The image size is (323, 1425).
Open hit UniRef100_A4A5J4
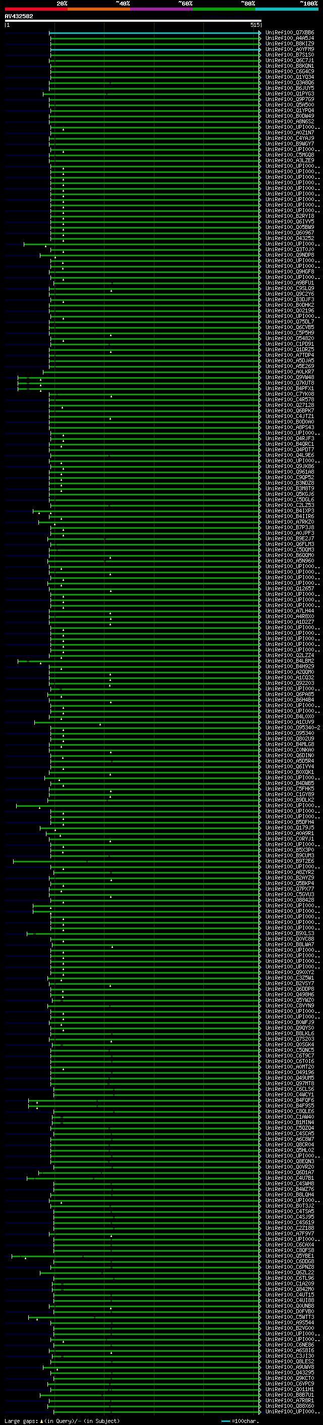[x=290, y=38]
